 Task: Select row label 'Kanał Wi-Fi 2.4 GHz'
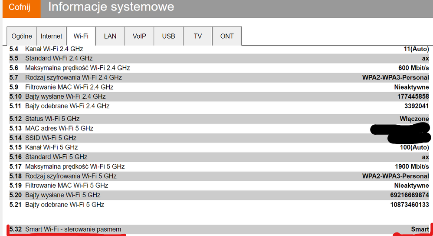[x=54, y=49]
